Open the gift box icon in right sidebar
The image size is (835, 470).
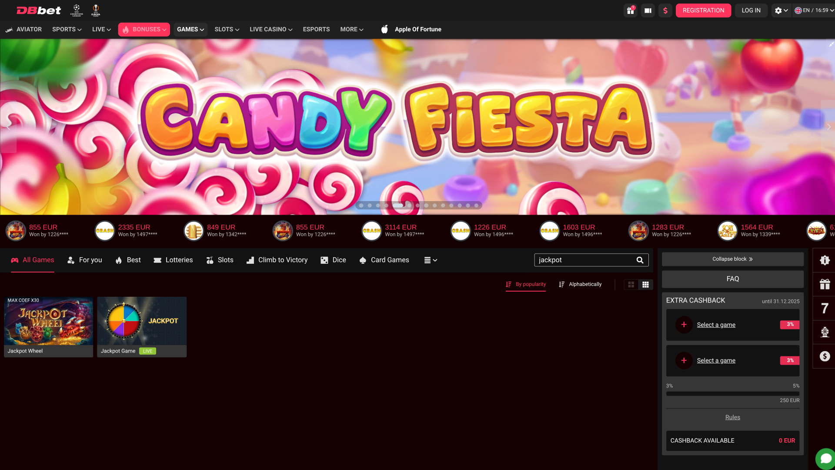tap(825, 284)
